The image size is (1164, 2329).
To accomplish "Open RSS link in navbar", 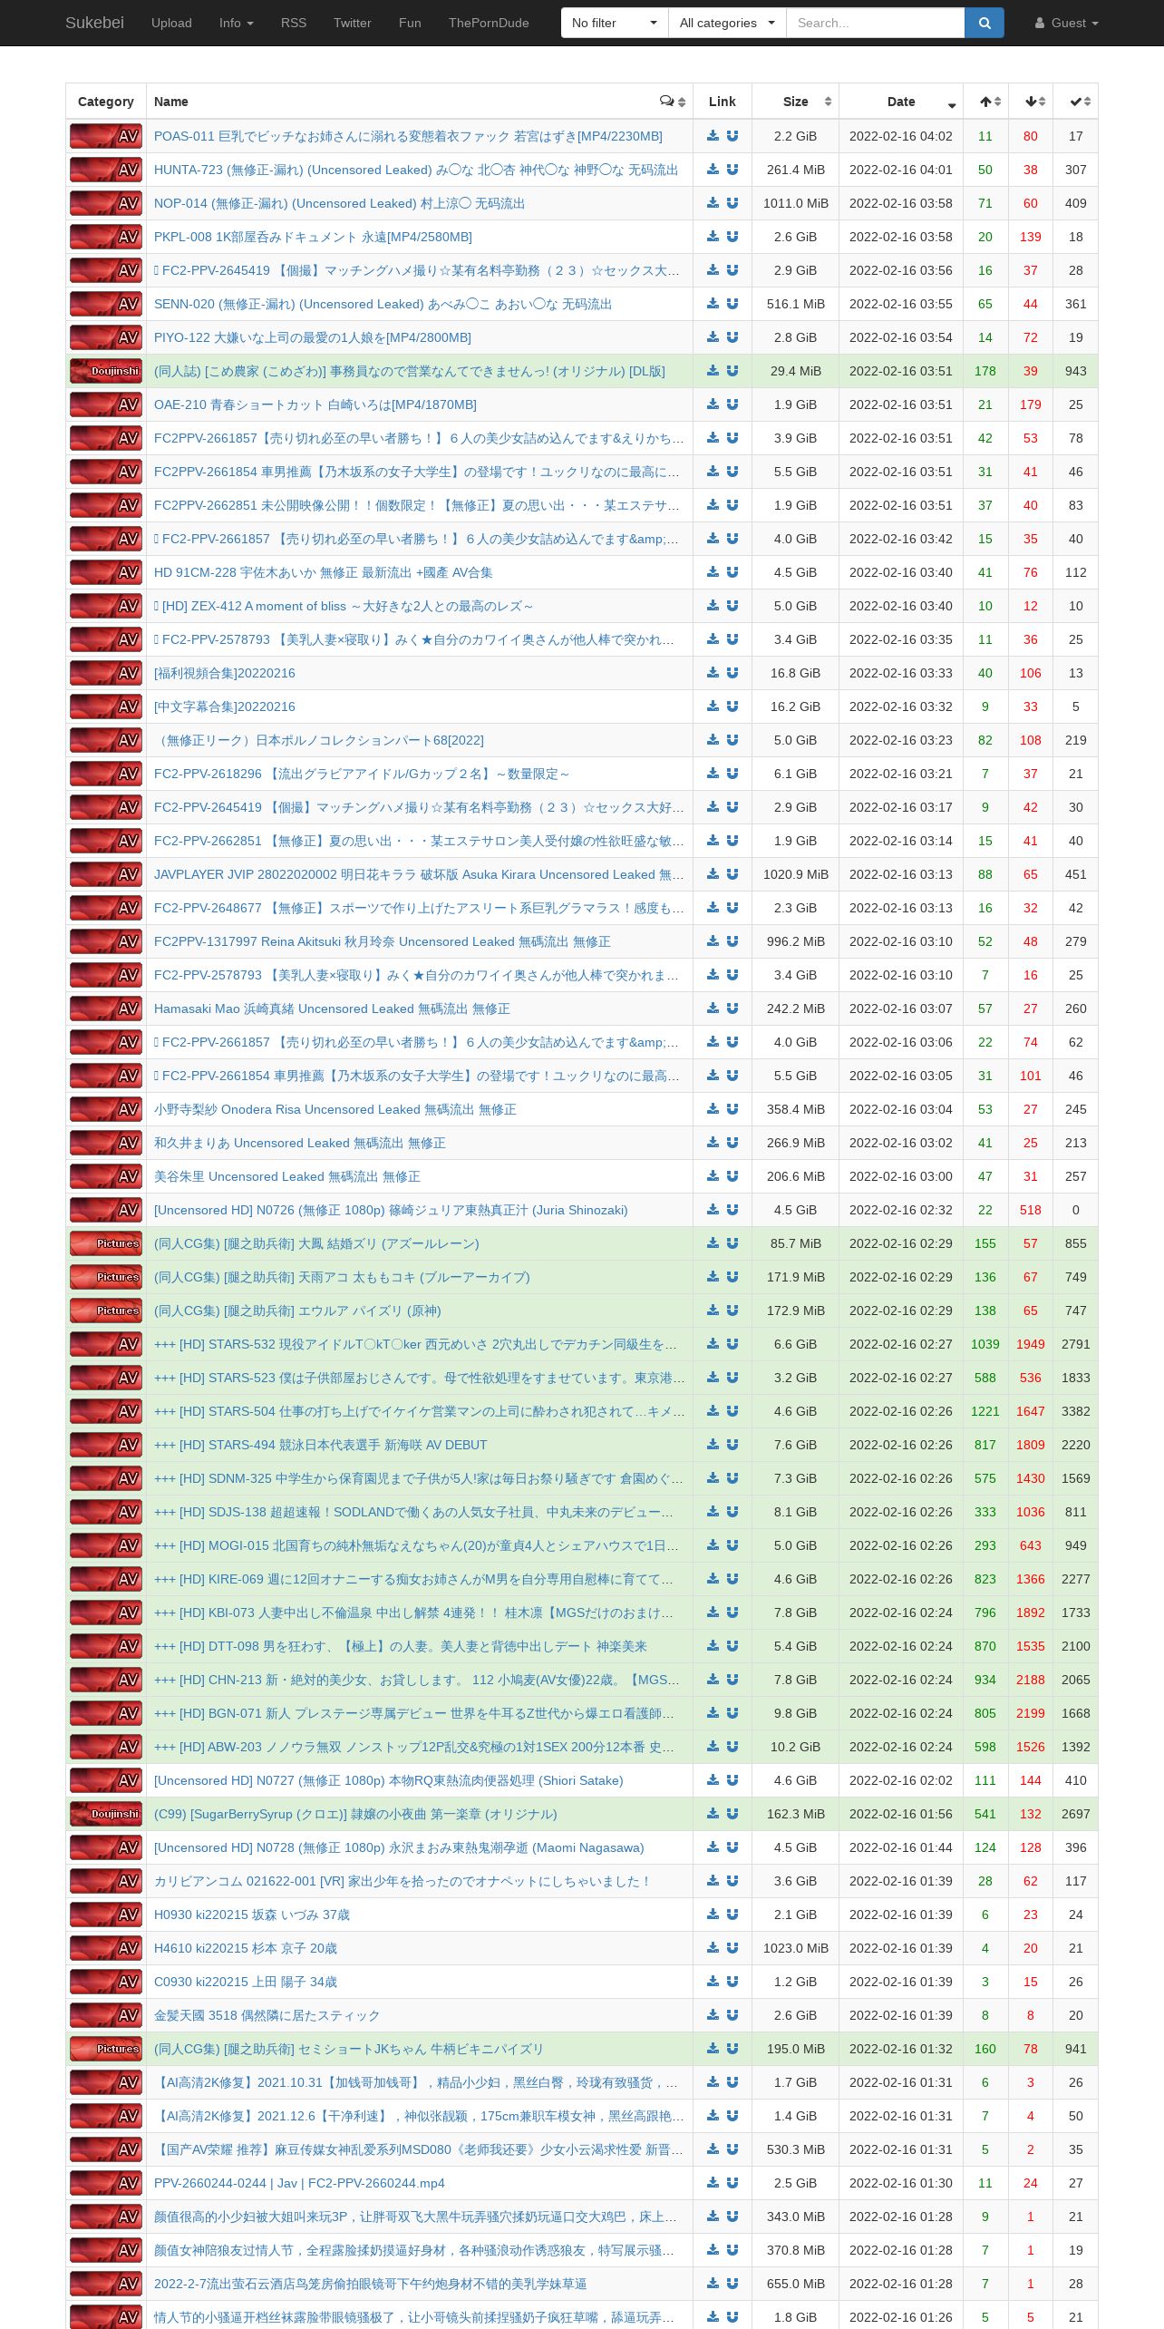I will tap(294, 23).
